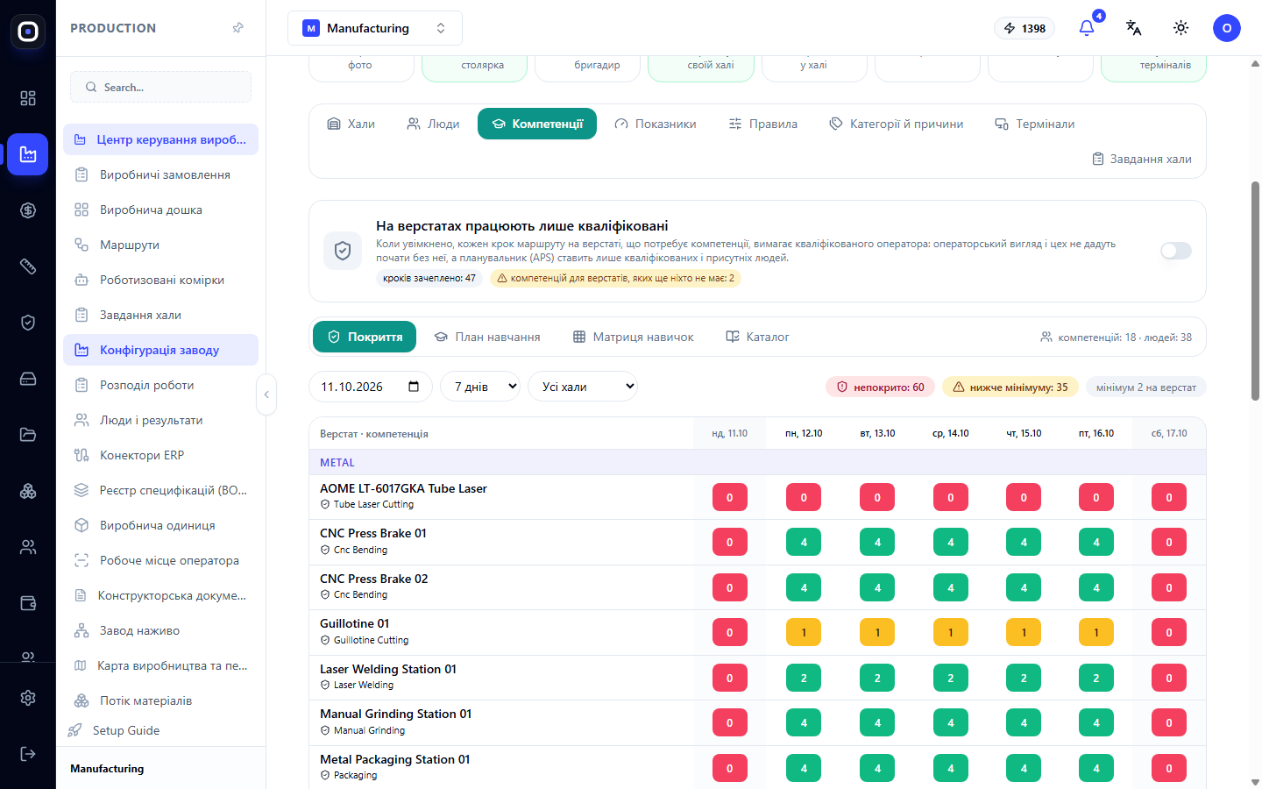Image resolution: width=1262 pixels, height=789 pixels.
Task: Open the shield check icon in rail
Action: (28, 323)
